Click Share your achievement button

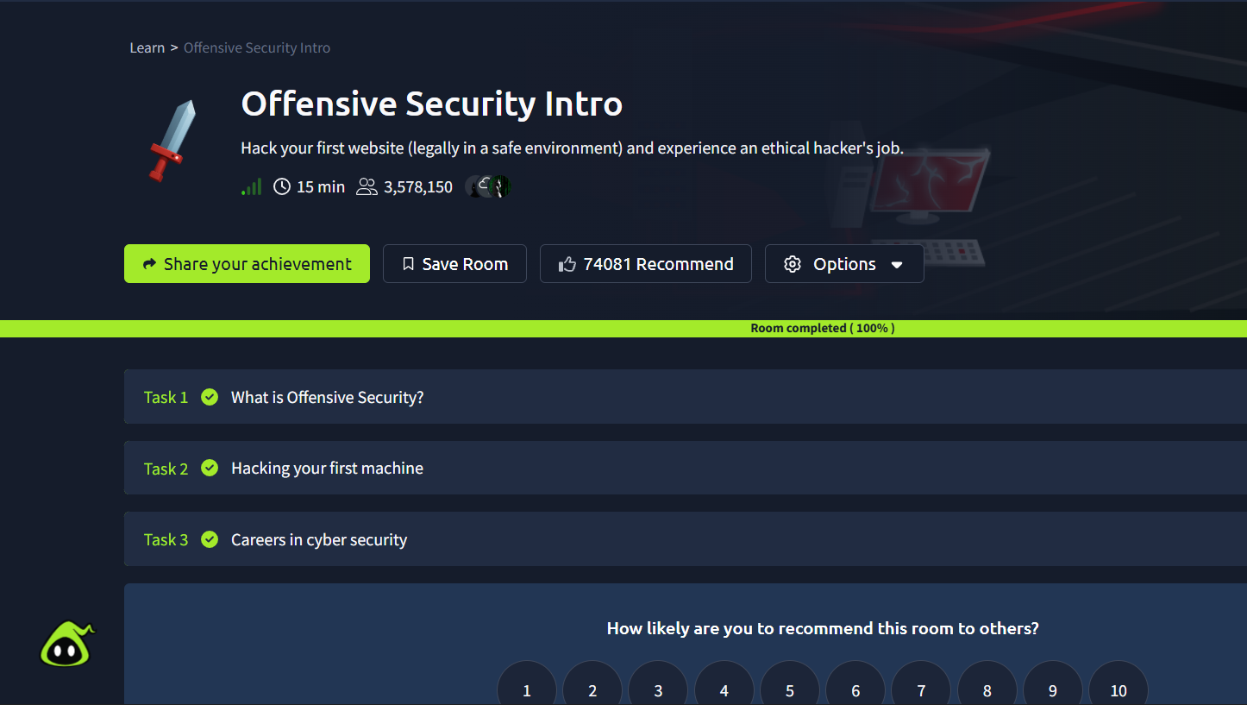coord(247,263)
